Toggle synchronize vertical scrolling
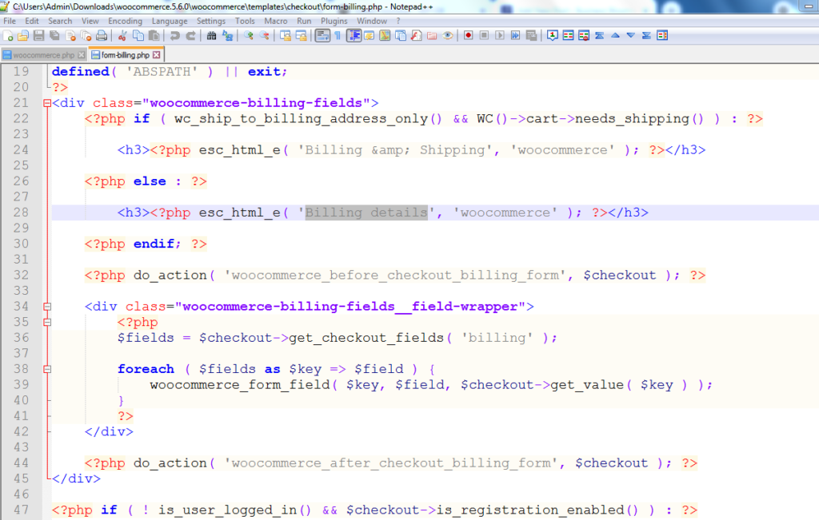 tap(286, 35)
